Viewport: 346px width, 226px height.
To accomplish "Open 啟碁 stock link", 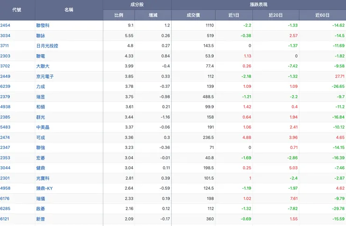I will (41, 209).
